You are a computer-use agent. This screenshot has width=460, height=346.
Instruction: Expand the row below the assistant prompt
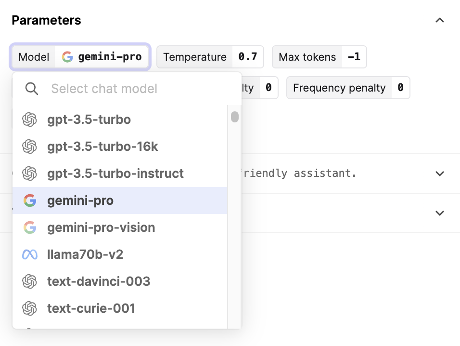[x=439, y=213]
